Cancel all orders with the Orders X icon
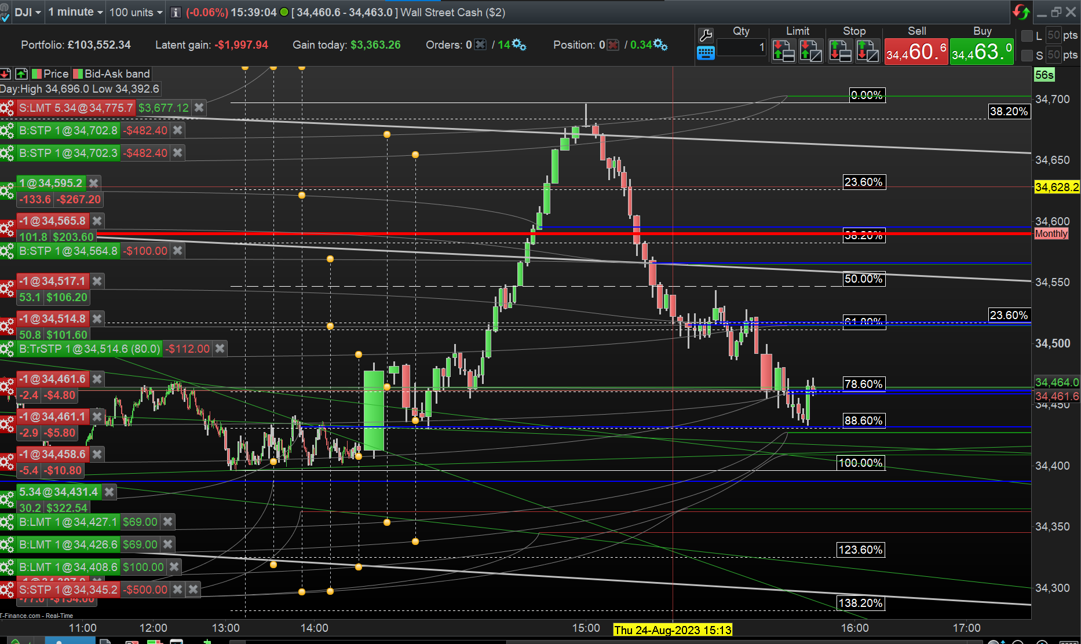Image resolution: width=1081 pixels, height=644 pixels. pyautogui.click(x=480, y=45)
